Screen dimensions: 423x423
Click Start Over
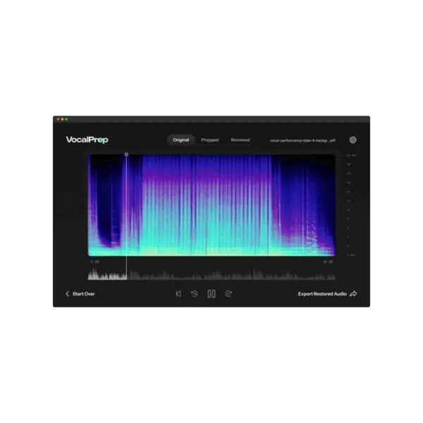84,294
